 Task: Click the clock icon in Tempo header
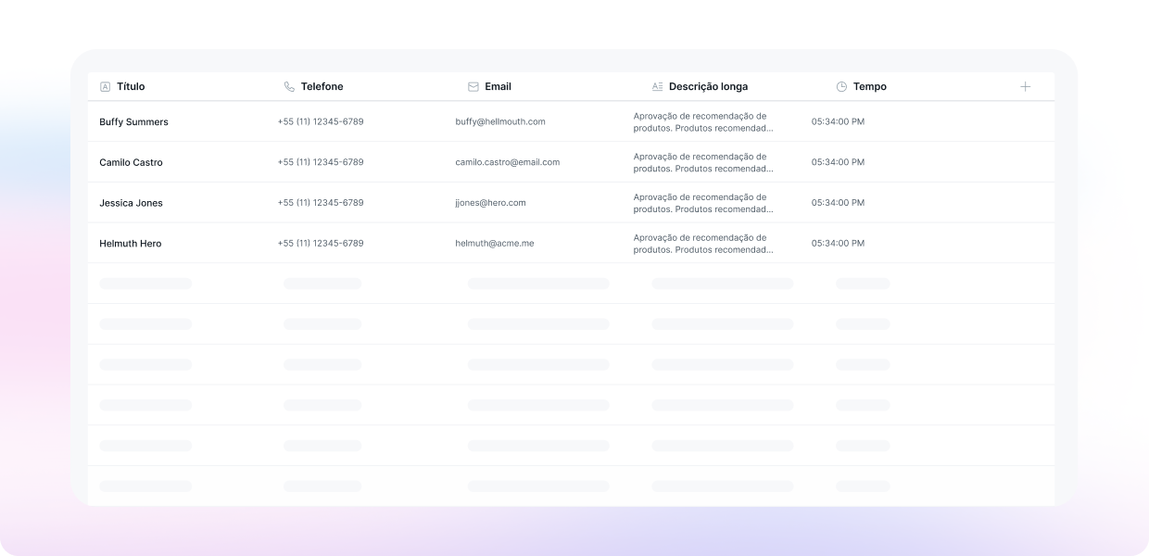click(x=841, y=87)
